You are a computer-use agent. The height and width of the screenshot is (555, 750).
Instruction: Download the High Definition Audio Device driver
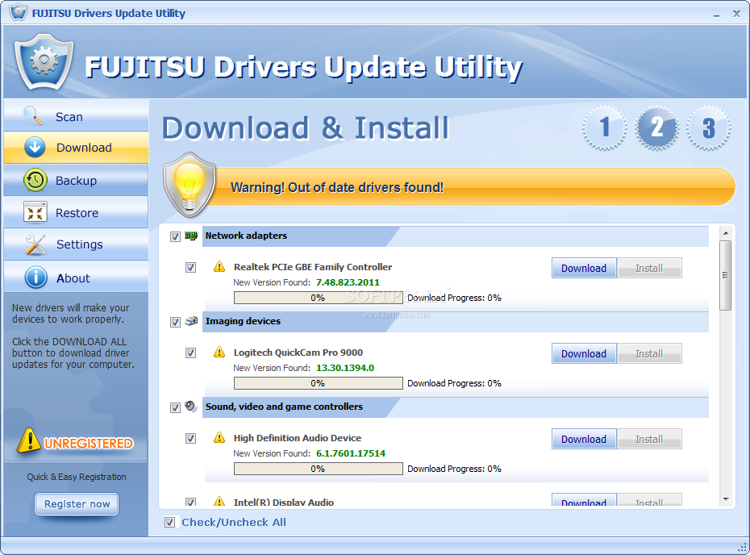tap(584, 439)
